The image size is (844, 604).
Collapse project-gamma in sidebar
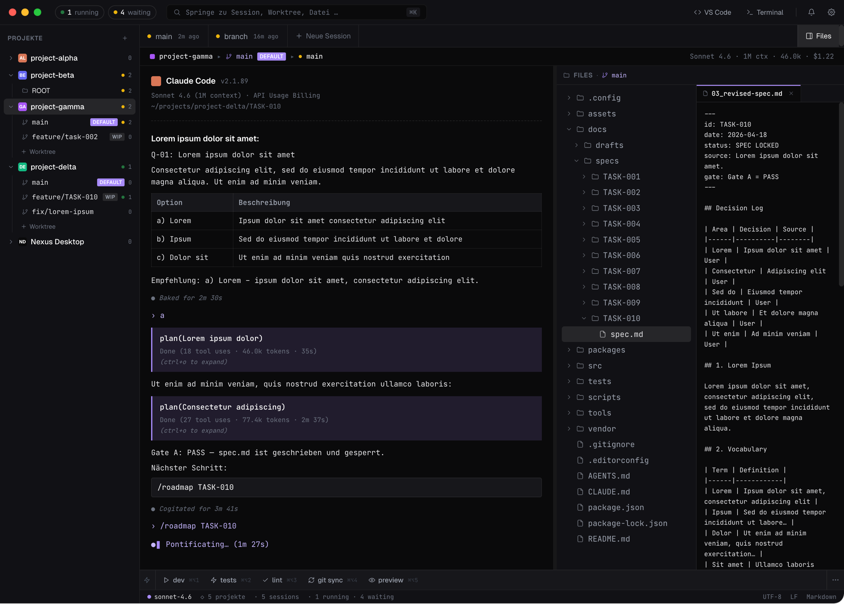click(11, 107)
